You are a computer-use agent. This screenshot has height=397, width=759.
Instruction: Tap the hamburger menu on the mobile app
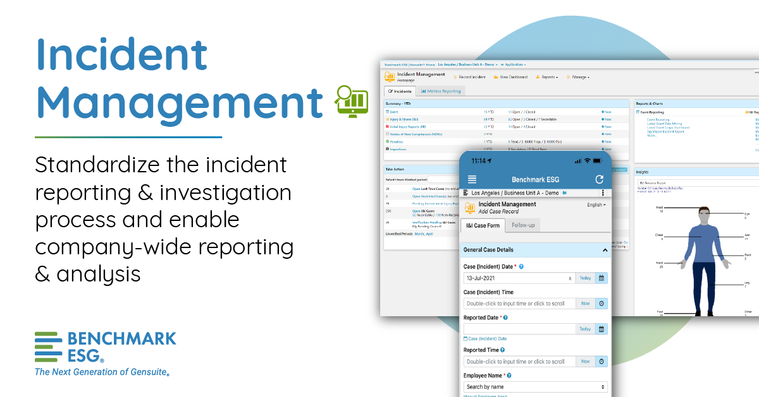tap(471, 179)
